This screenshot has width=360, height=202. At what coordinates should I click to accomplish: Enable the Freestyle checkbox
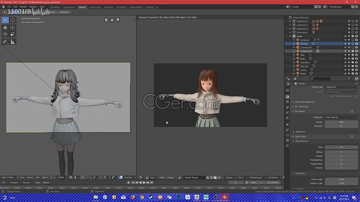click(x=296, y=107)
